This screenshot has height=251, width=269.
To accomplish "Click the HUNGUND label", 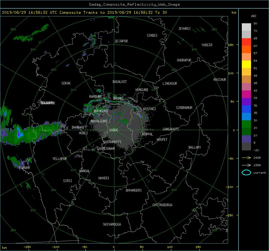I will coord(142,90).
